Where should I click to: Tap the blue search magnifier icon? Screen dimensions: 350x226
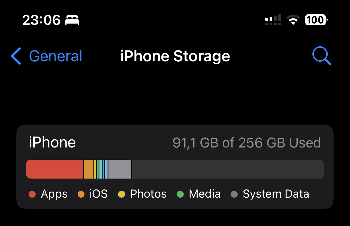click(x=322, y=56)
